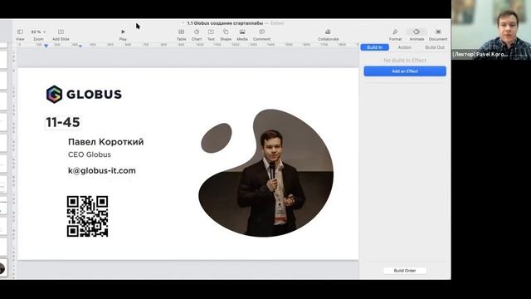Open the Shape picker
The width and height of the screenshot is (531, 299).
click(x=226, y=35)
